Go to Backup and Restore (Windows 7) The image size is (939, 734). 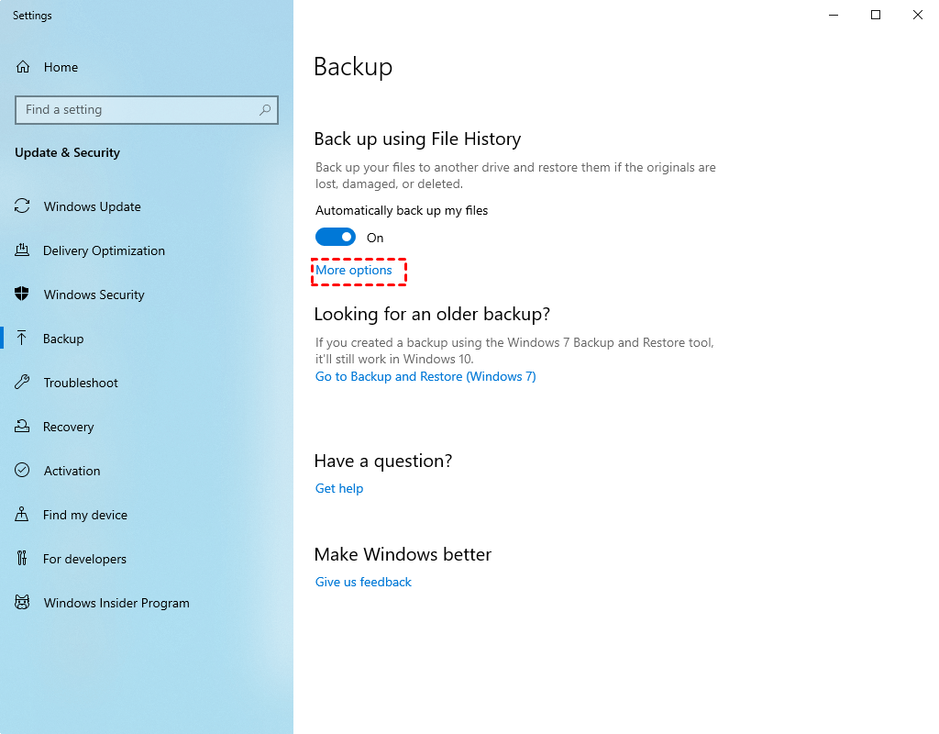coord(425,377)
